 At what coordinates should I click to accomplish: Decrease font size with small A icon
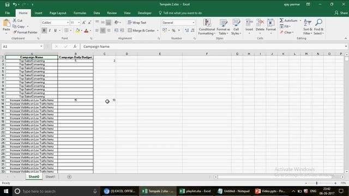(89, 23)
